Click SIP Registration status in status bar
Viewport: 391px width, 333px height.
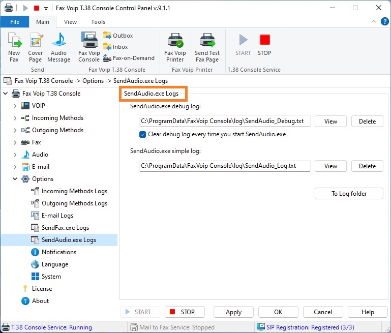306,327
